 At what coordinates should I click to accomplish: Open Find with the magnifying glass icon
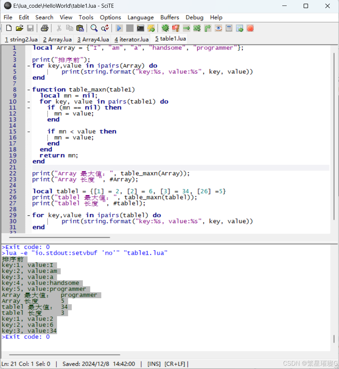click(x=94, y=28)
